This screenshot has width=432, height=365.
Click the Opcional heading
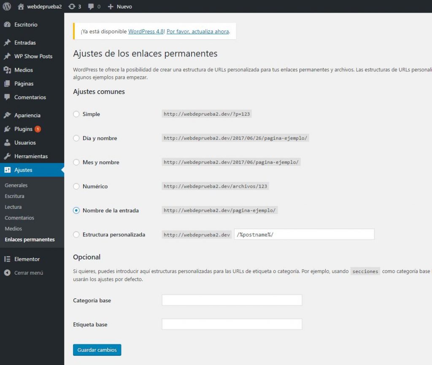click(87, 257)
